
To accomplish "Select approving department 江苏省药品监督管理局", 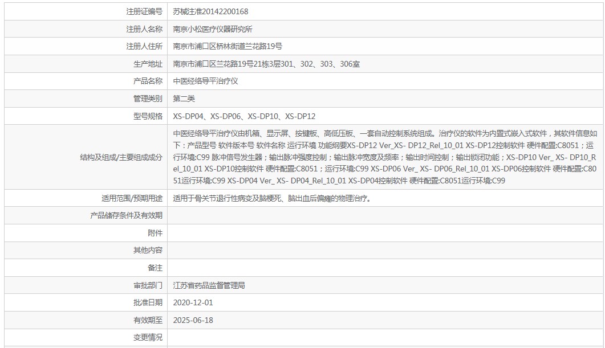I will (209, 285).
